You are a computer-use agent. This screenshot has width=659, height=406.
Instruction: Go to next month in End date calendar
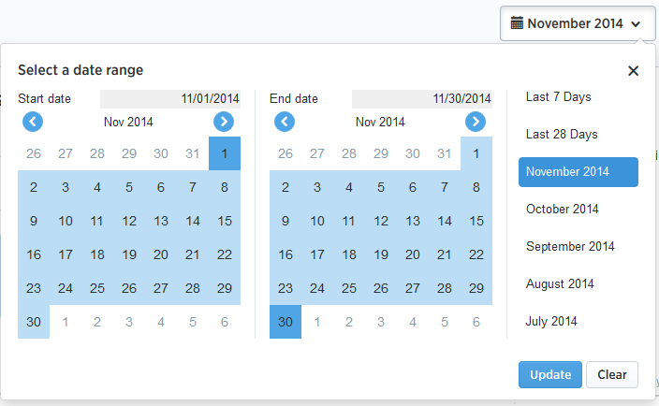(476, 122)
